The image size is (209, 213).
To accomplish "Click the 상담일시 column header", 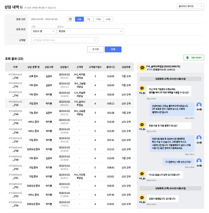I will pyautogui.click(x=64, y=67).
